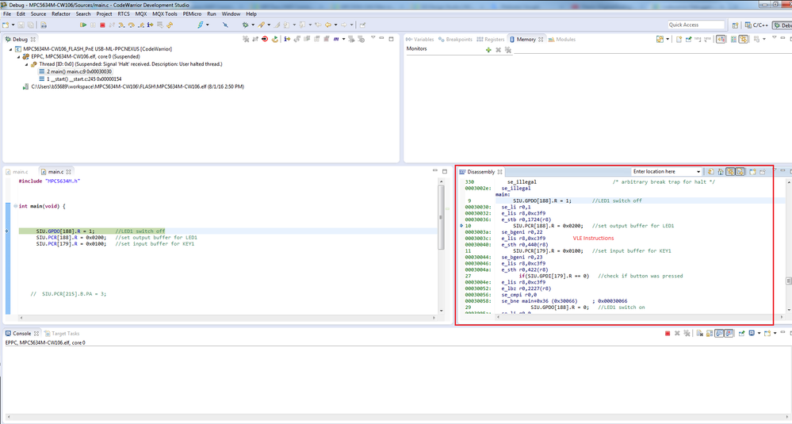Open the Run menu
Viewport: 792px width, 424px height.
click(212, 14)
